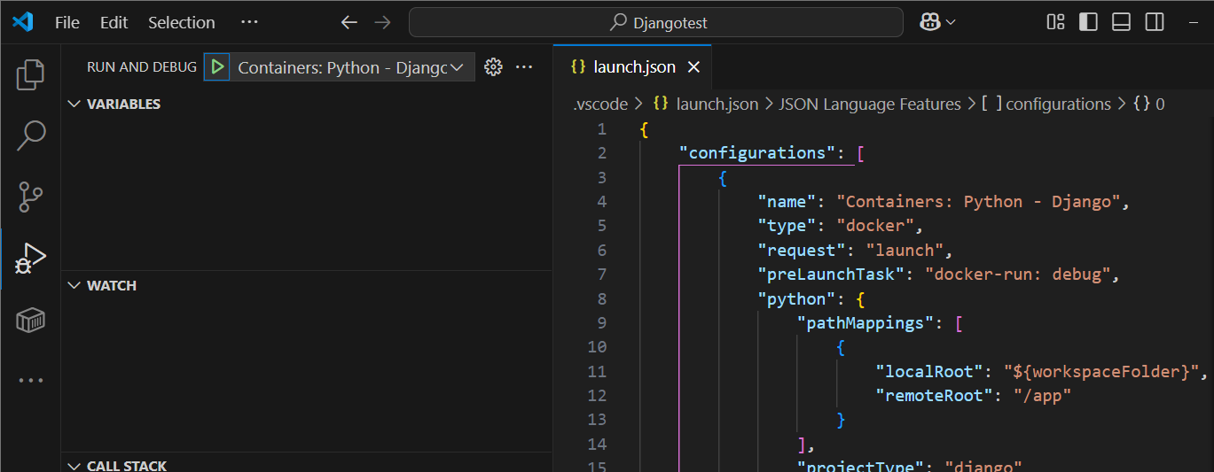Click the configurations breadcrumb item

pyautogui.click(x=1057, y=104)
